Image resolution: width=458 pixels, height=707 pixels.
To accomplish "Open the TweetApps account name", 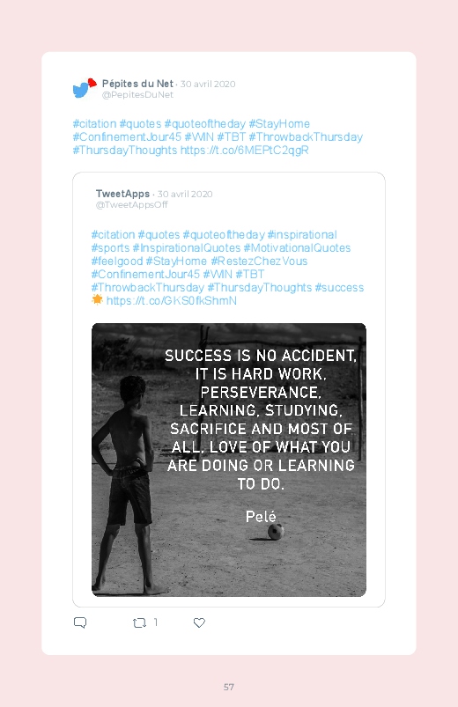I will 122,194.
